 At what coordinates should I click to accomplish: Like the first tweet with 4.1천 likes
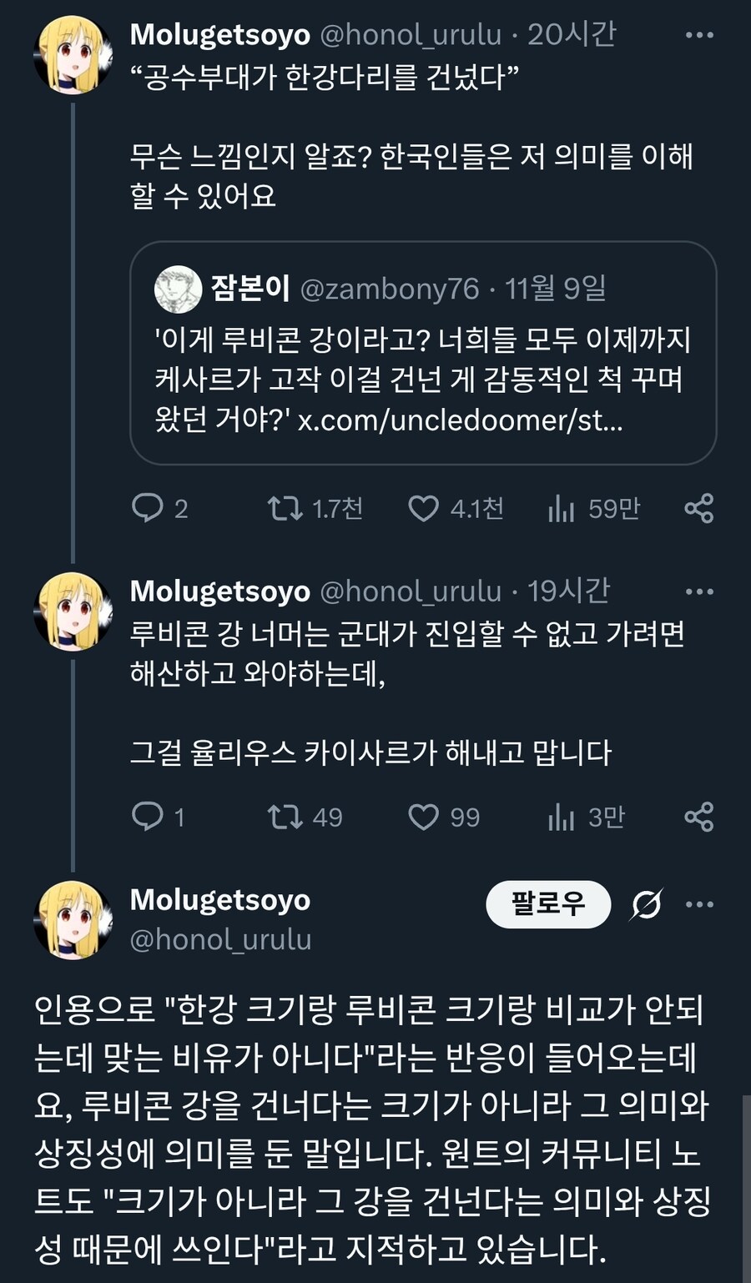(426, 509)
